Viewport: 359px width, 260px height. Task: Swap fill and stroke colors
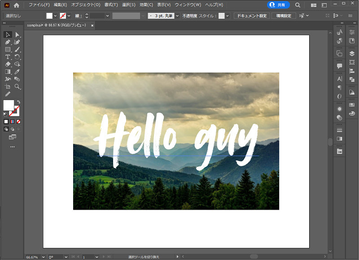pos(19,102)
